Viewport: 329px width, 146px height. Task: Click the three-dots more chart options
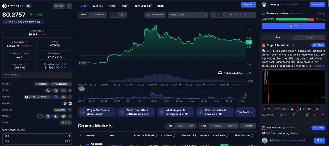coord(253,15)
